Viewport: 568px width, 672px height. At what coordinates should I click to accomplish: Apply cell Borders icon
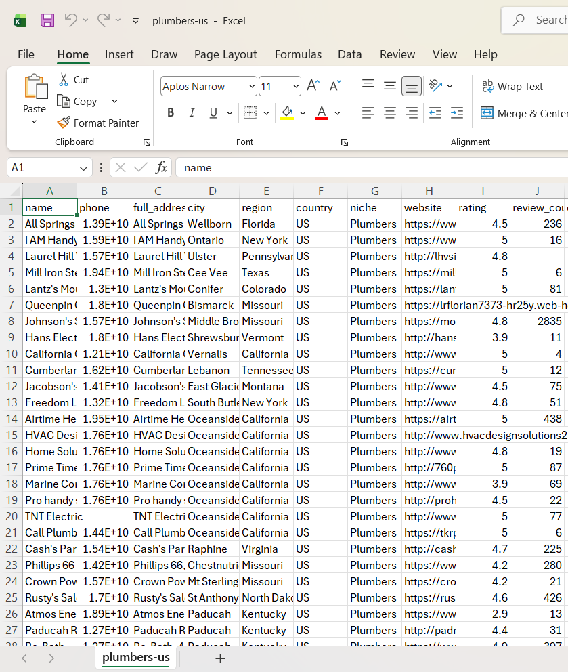(x=250, y=112)
